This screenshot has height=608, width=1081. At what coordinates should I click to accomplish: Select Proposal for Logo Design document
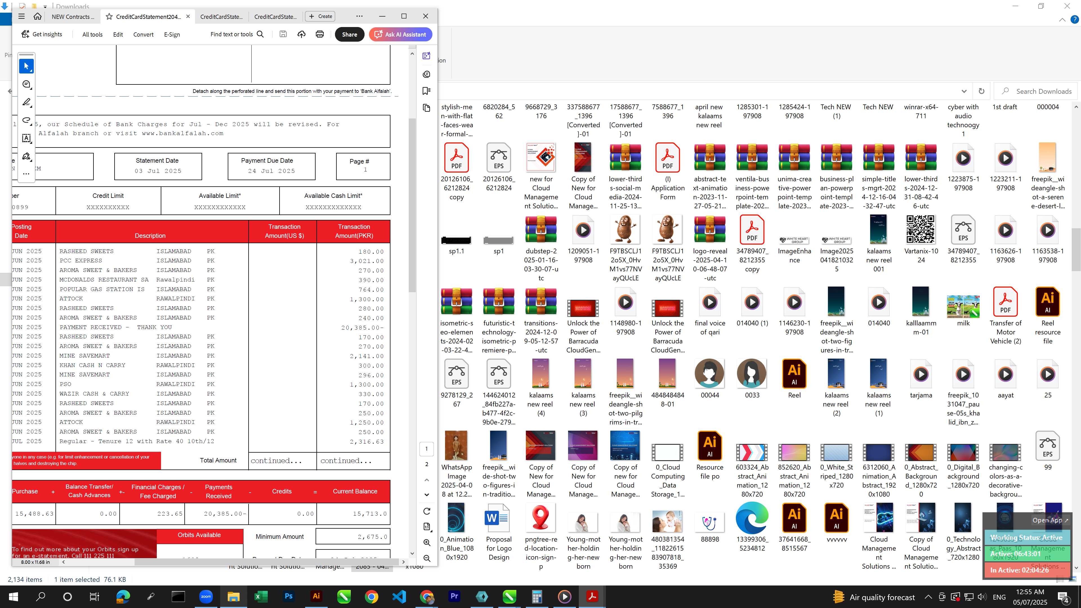coord(499,532)
